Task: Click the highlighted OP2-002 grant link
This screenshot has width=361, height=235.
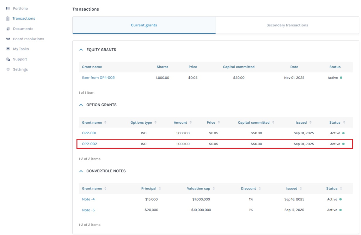Action: pos(90,144)
